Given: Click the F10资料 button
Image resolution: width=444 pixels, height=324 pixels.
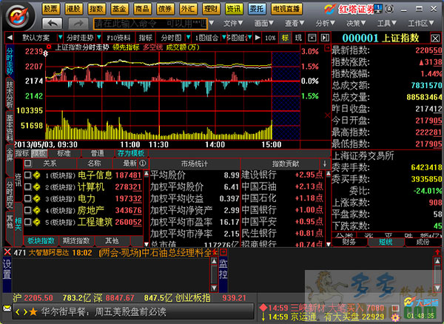Looking at the screenshot, I should 118,38.
